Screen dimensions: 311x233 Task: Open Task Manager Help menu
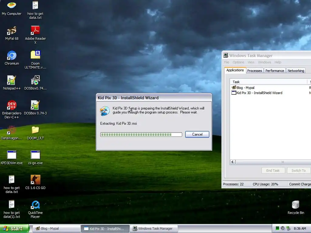[278, 62]
